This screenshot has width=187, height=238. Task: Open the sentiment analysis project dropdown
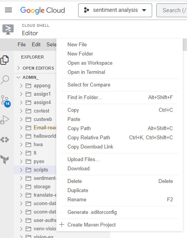(115, 10)
